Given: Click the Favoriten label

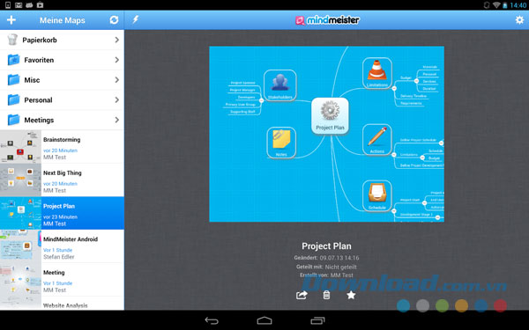Looking at the screenshot, I should pyautogui.click(x=39, y=60).
